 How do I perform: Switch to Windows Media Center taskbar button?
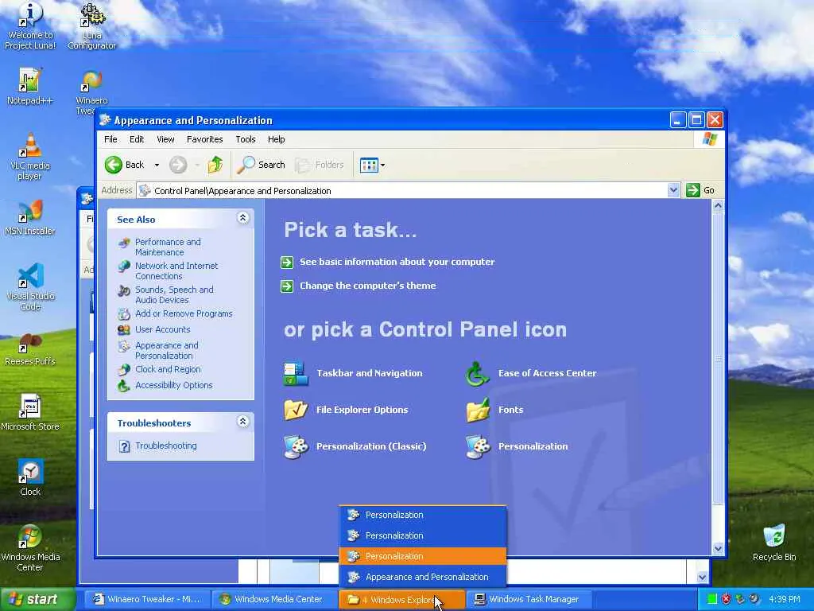pos(273,600)
